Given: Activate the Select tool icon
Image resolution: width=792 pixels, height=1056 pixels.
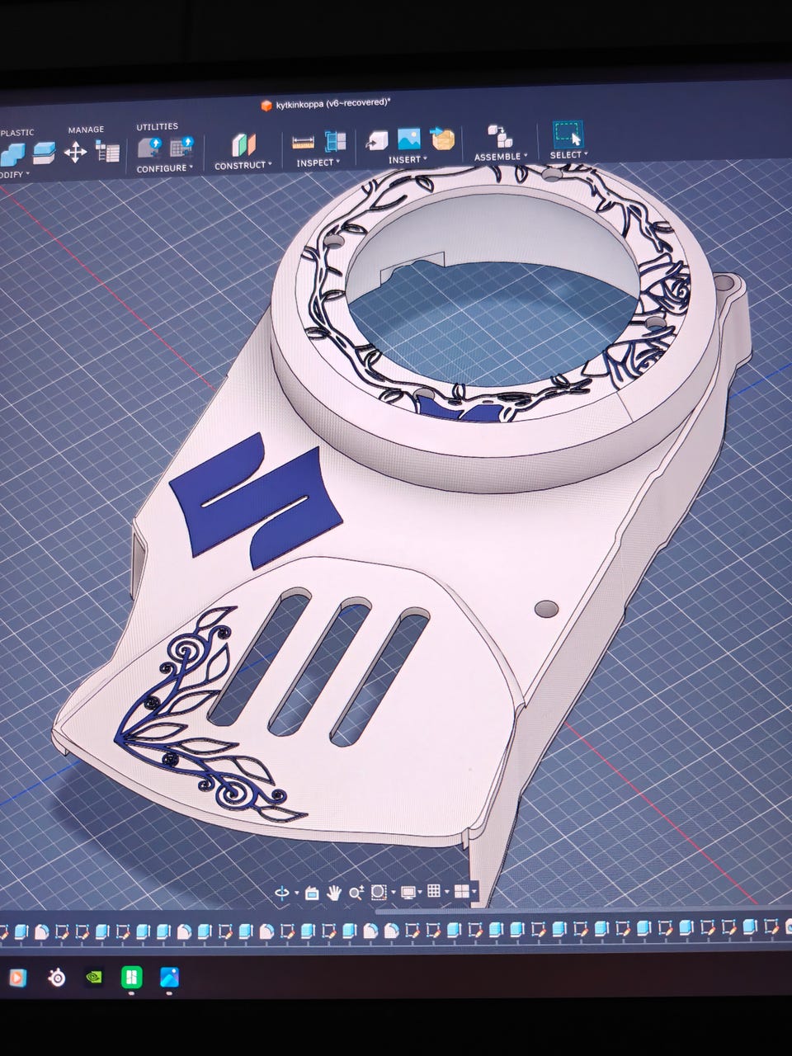Looking at the screenshot, I should point(568,134).
